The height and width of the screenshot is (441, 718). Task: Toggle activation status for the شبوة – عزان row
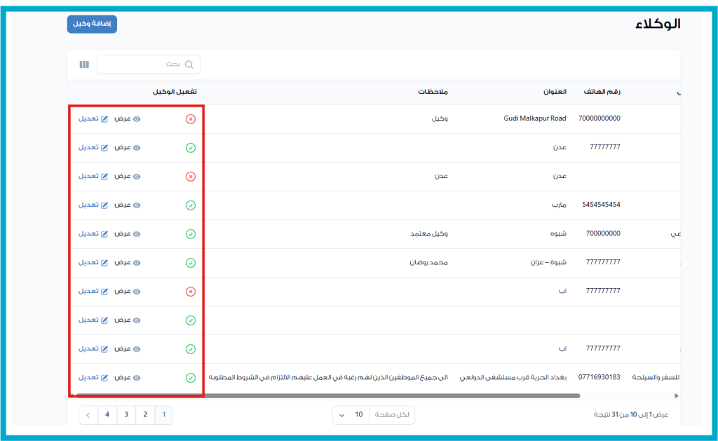[x=190, y=263]
